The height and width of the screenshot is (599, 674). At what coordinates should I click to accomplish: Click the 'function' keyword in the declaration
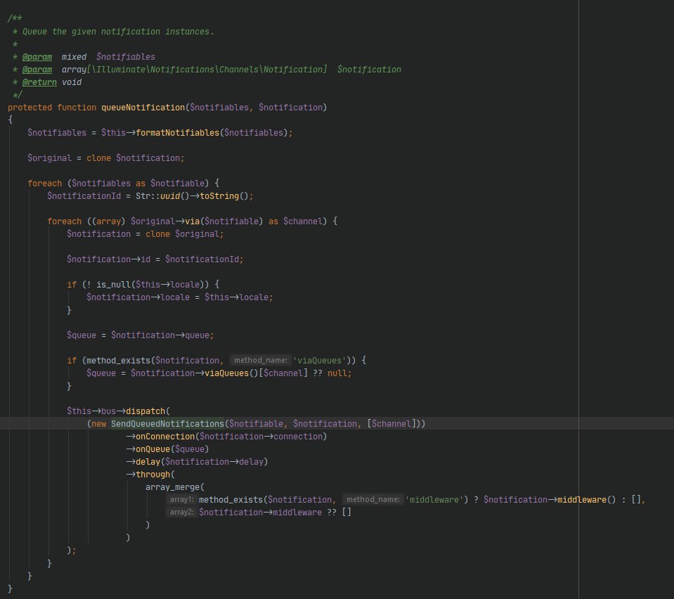(77, 108)
